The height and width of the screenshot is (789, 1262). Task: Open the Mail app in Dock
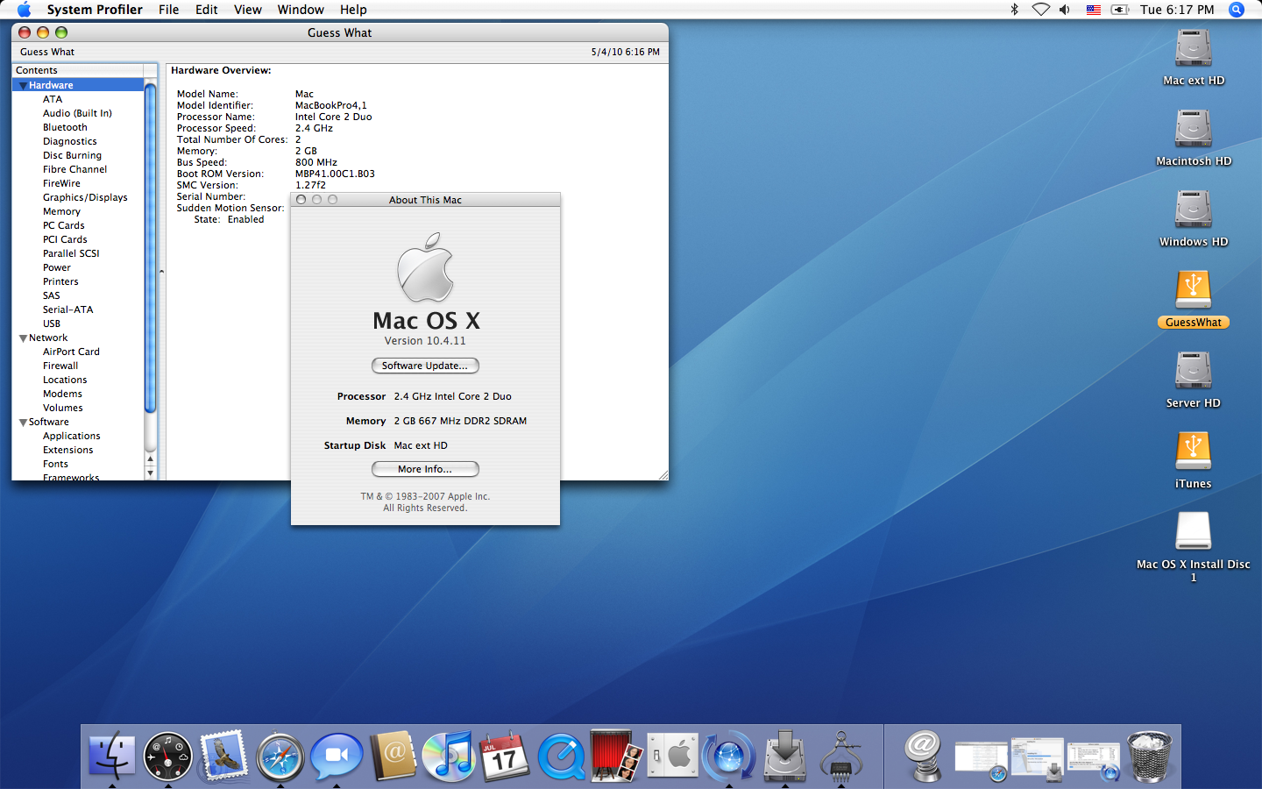coord(224,756)
